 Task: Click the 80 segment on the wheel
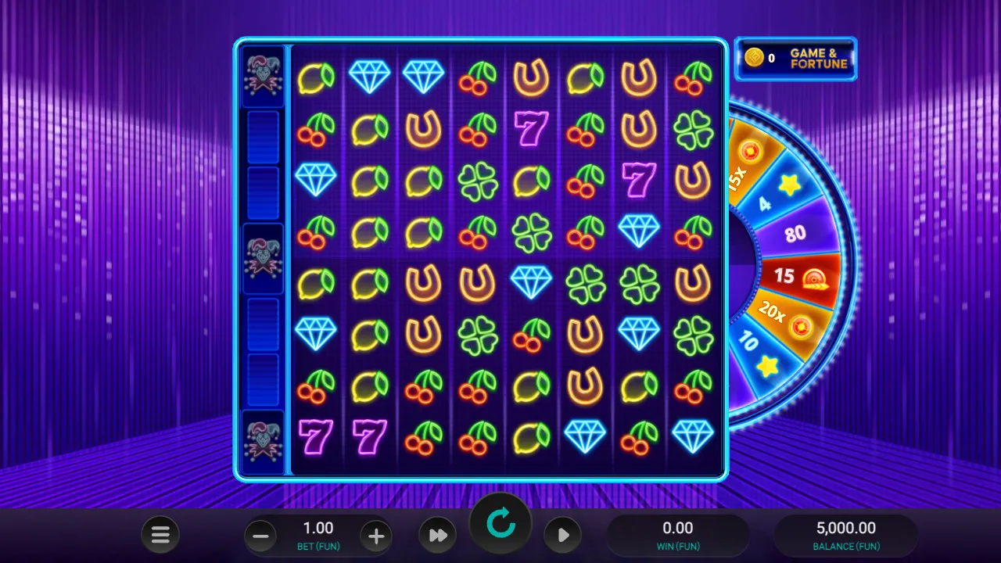795,234
